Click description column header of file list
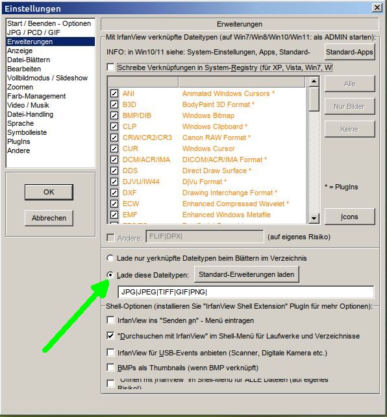Image resolution: width=387 pixels, height=417 pixels. point(242,82)
